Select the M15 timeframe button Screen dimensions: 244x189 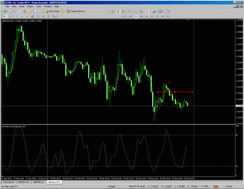click(x=136, y=16)
